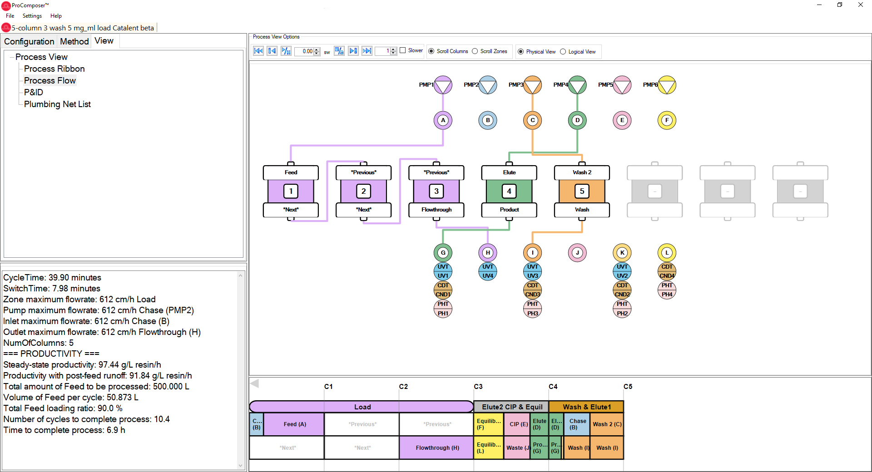Image resolution: width=872 pixels, height=472 pixels.
Task: Click Waste (J) cell in ribbon
Action: pos(517,448)
